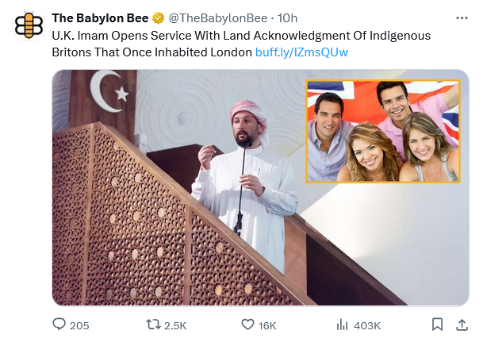
Task: Click The Babylon Bee display name
Action: pos(100,18)
